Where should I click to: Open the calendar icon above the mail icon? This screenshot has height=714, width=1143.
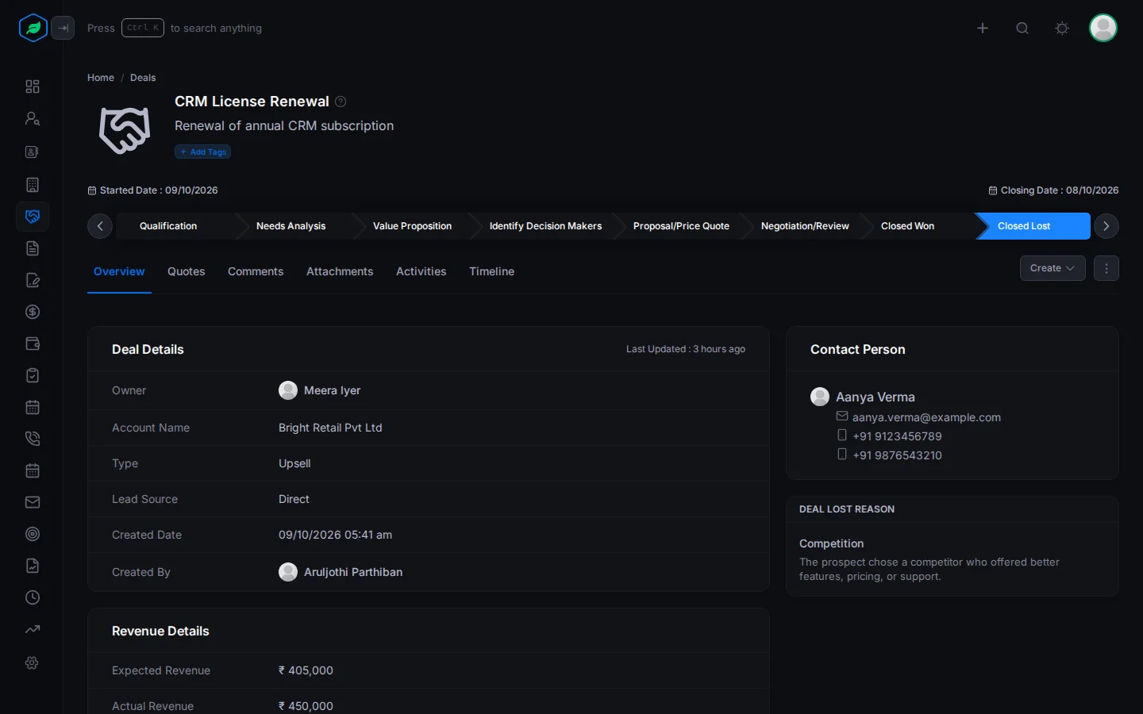click(x=33, y=470)
